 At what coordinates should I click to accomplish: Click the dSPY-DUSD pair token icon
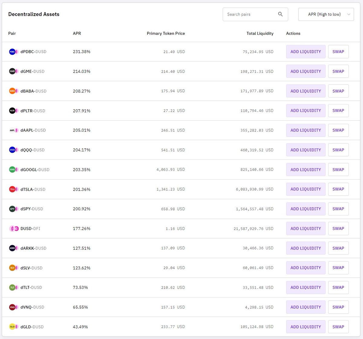(14, 209)
